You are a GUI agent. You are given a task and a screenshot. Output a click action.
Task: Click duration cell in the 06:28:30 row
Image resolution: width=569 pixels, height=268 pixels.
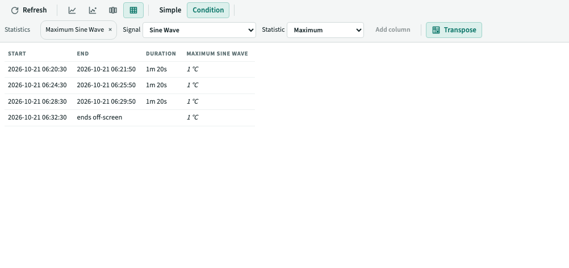(x=156, y=101)
